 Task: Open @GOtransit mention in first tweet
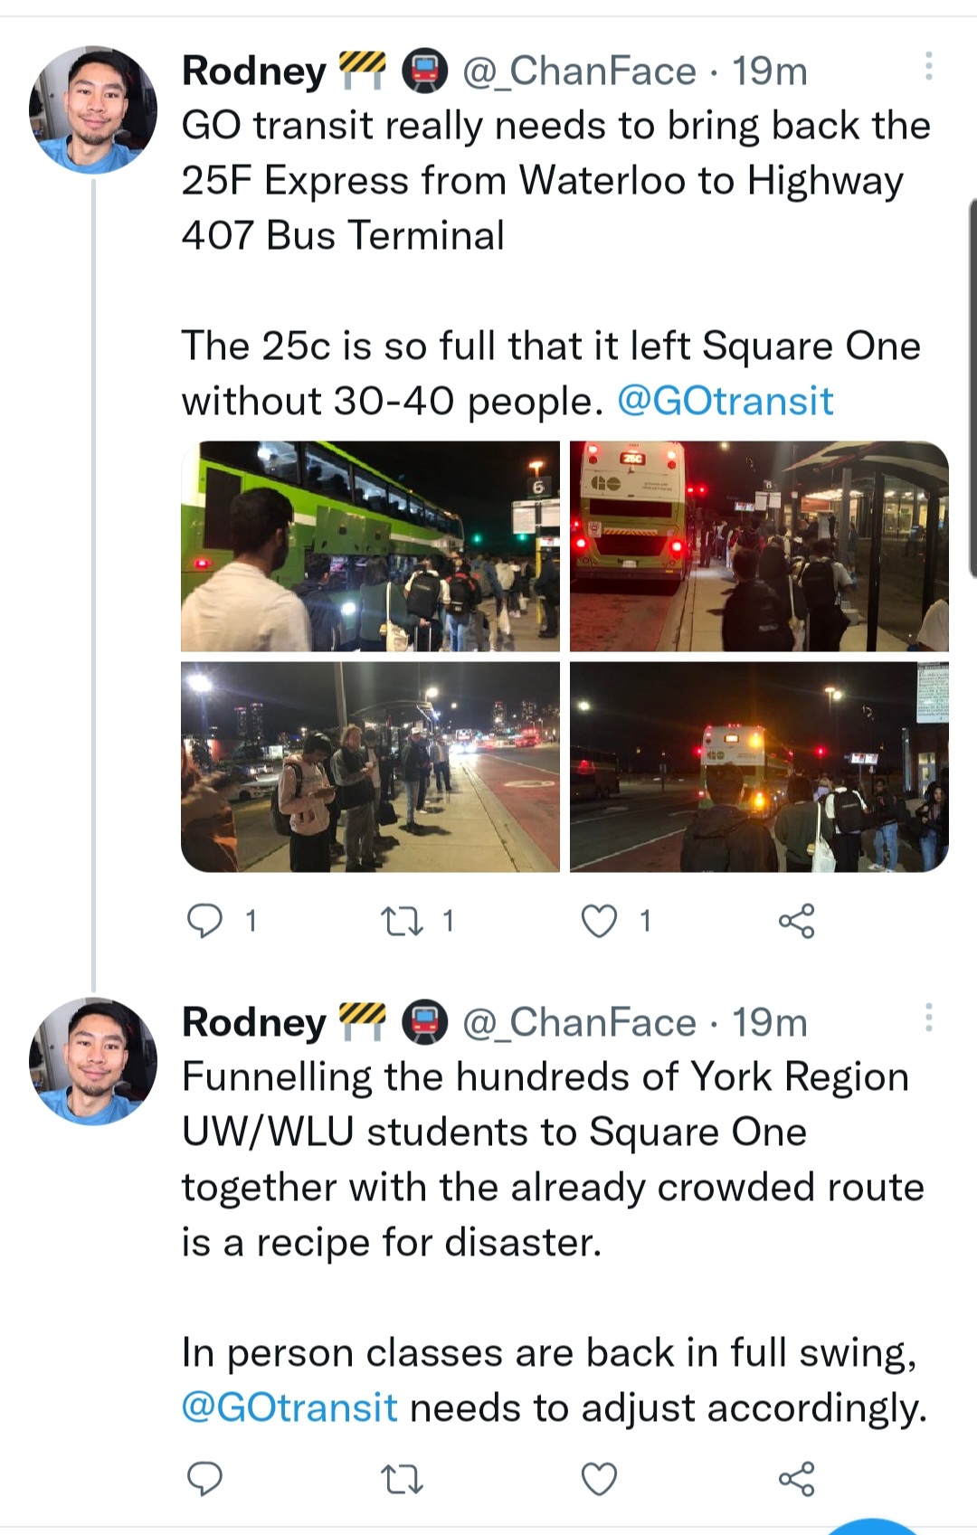725,401
